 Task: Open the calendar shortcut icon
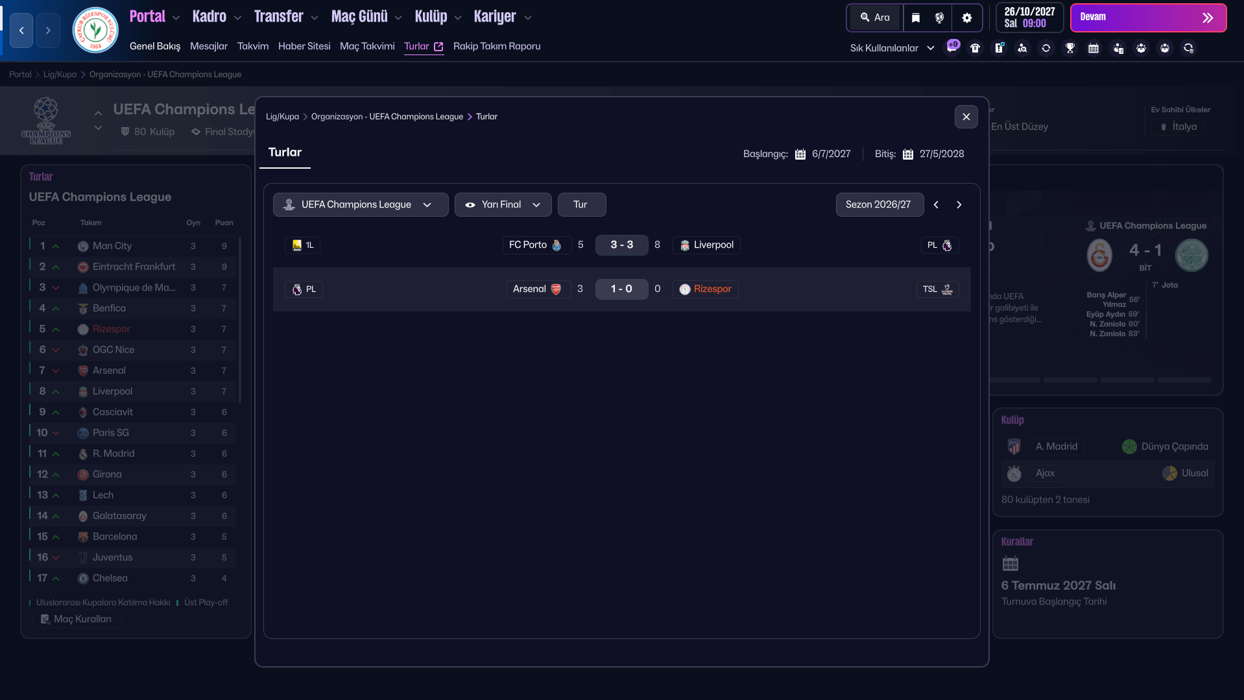(1094, 48)
